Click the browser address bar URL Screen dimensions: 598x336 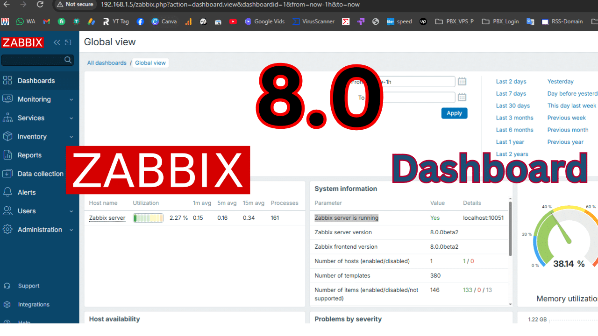click(x=230, y=4)
